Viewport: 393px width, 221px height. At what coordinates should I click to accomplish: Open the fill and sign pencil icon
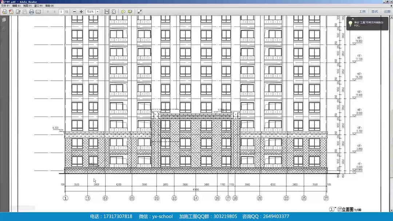(18, 11)
